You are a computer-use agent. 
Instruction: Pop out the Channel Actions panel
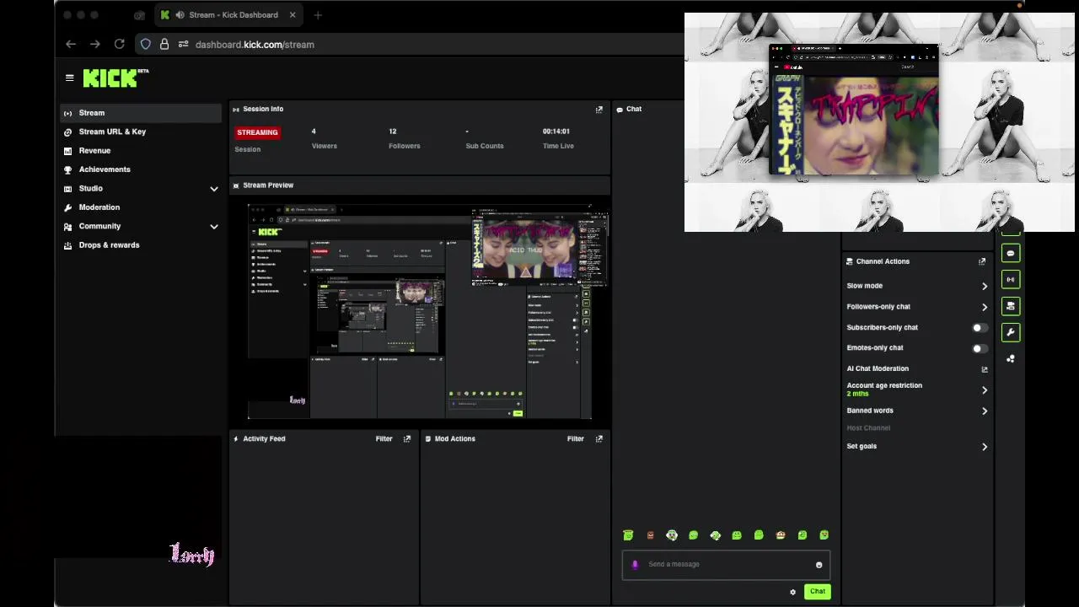pyautogui.click(x=982, y=261)
